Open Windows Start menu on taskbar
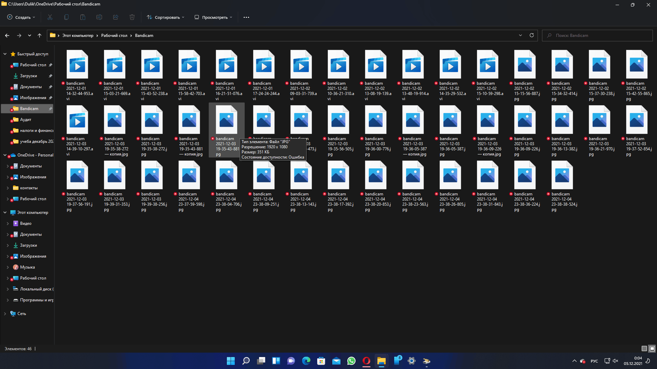 coord(231,361)
